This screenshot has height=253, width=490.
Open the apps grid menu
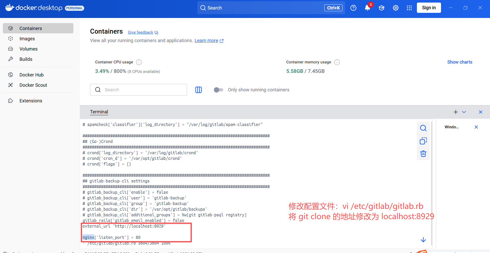(409, 8)
